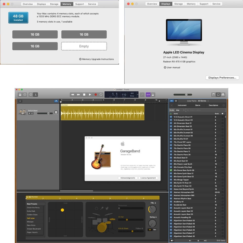Open the Loop Browser icon

coord(218,94)
